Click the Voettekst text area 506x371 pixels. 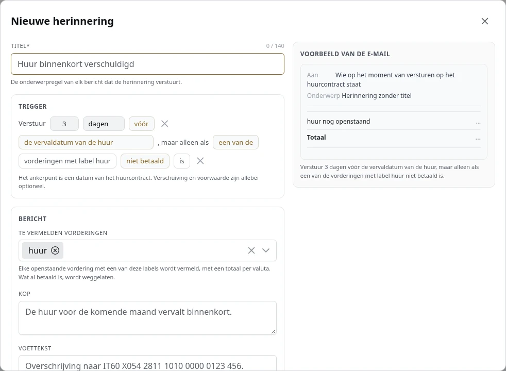[x=147, y=363]
